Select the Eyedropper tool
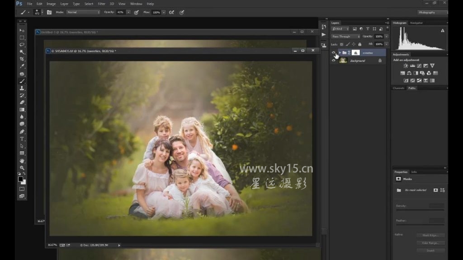Screen dimensions: 463x260 pyautogui.click(x=22, y=66)
